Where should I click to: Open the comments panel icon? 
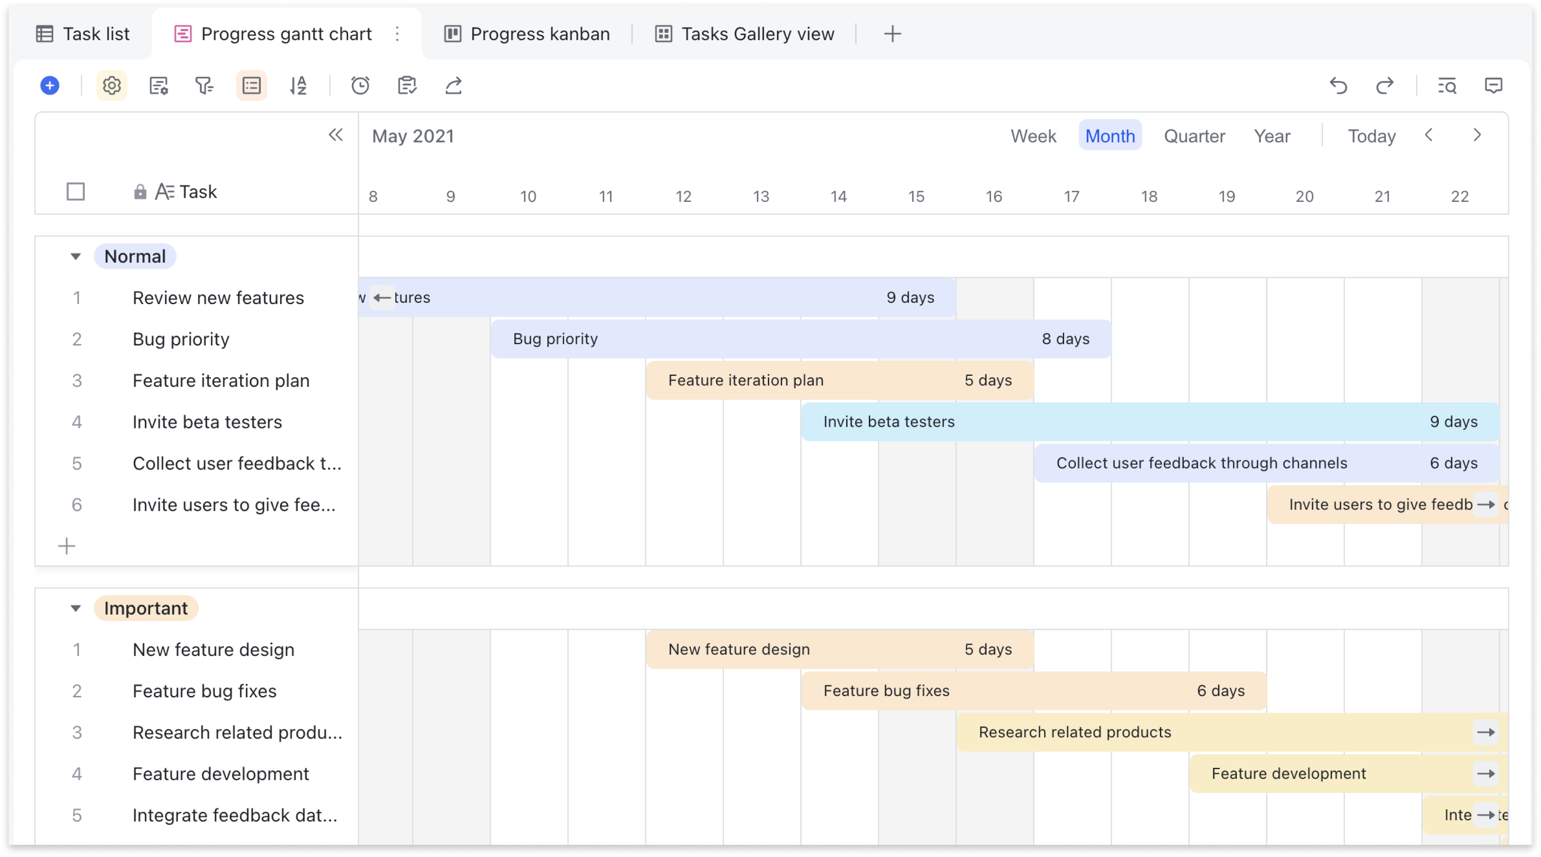(1493, 86)
